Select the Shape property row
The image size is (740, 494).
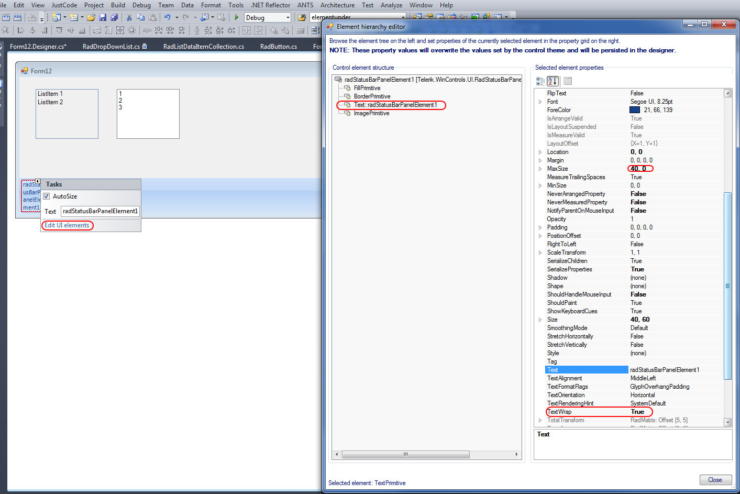634,286
